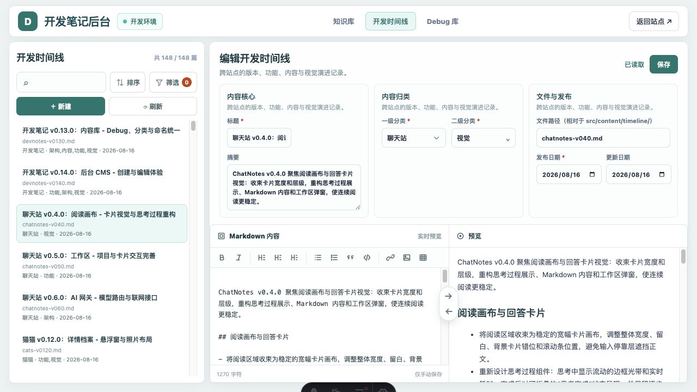Screen dimensions: 697x392
Task: Click the panel icon beside Markdown 内容
Action: point(221,236)
